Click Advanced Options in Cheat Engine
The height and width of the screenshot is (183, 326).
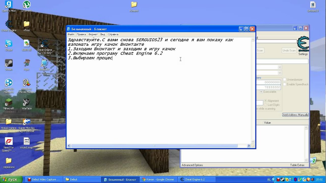(192, 165)
